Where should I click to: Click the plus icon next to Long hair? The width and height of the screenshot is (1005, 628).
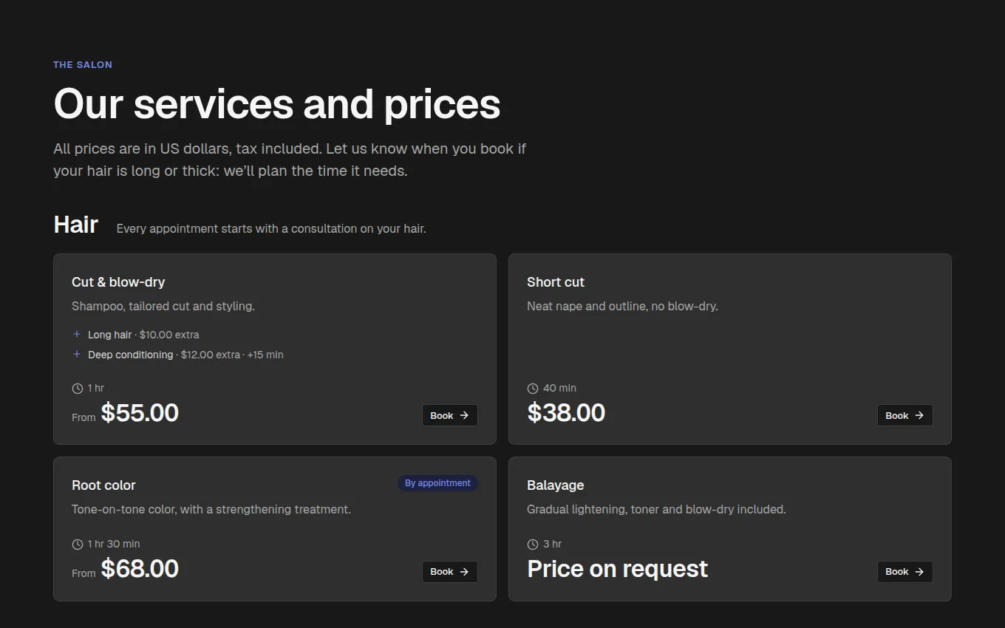(77, 334)
